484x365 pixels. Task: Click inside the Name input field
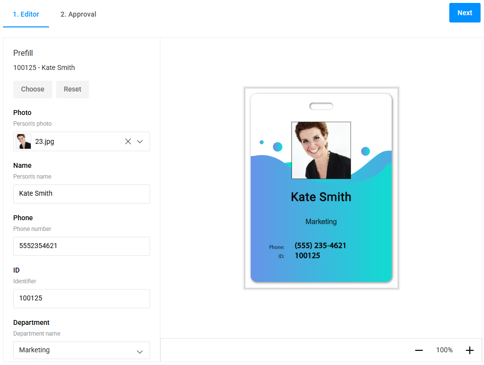81,193
